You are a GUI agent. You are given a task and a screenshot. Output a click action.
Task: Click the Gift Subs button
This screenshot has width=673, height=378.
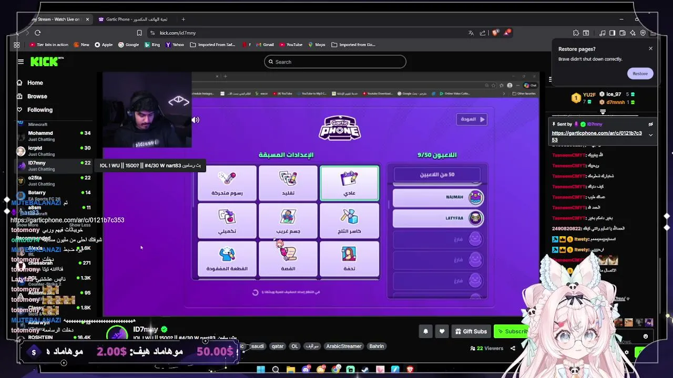471,331
